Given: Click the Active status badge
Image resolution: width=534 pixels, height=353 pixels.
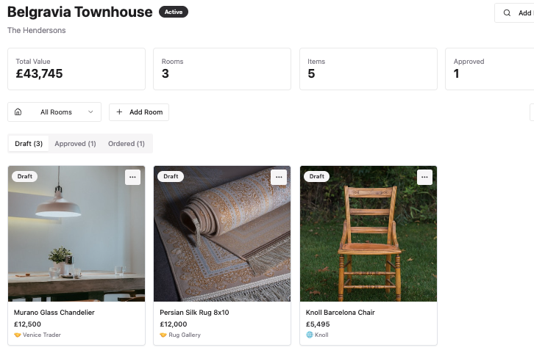Looking at the screenshot, I should click(174, 12).
